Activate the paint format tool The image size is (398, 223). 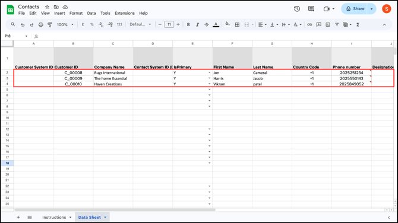(x=50, y=24)
